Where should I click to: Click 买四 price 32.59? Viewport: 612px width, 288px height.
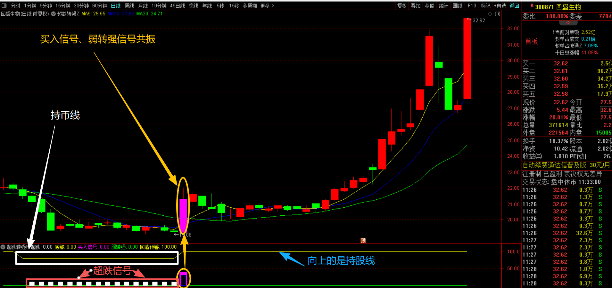(x=561, y=86)
